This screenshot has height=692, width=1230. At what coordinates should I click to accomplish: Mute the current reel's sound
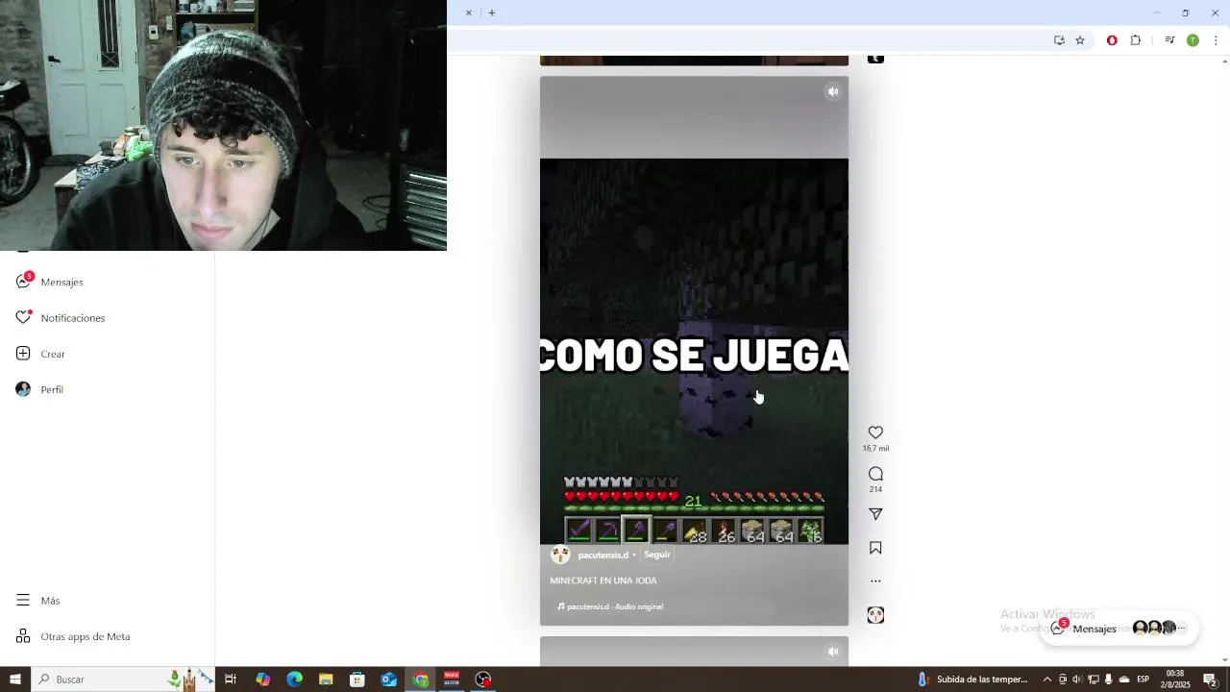[x=833, y=92]
